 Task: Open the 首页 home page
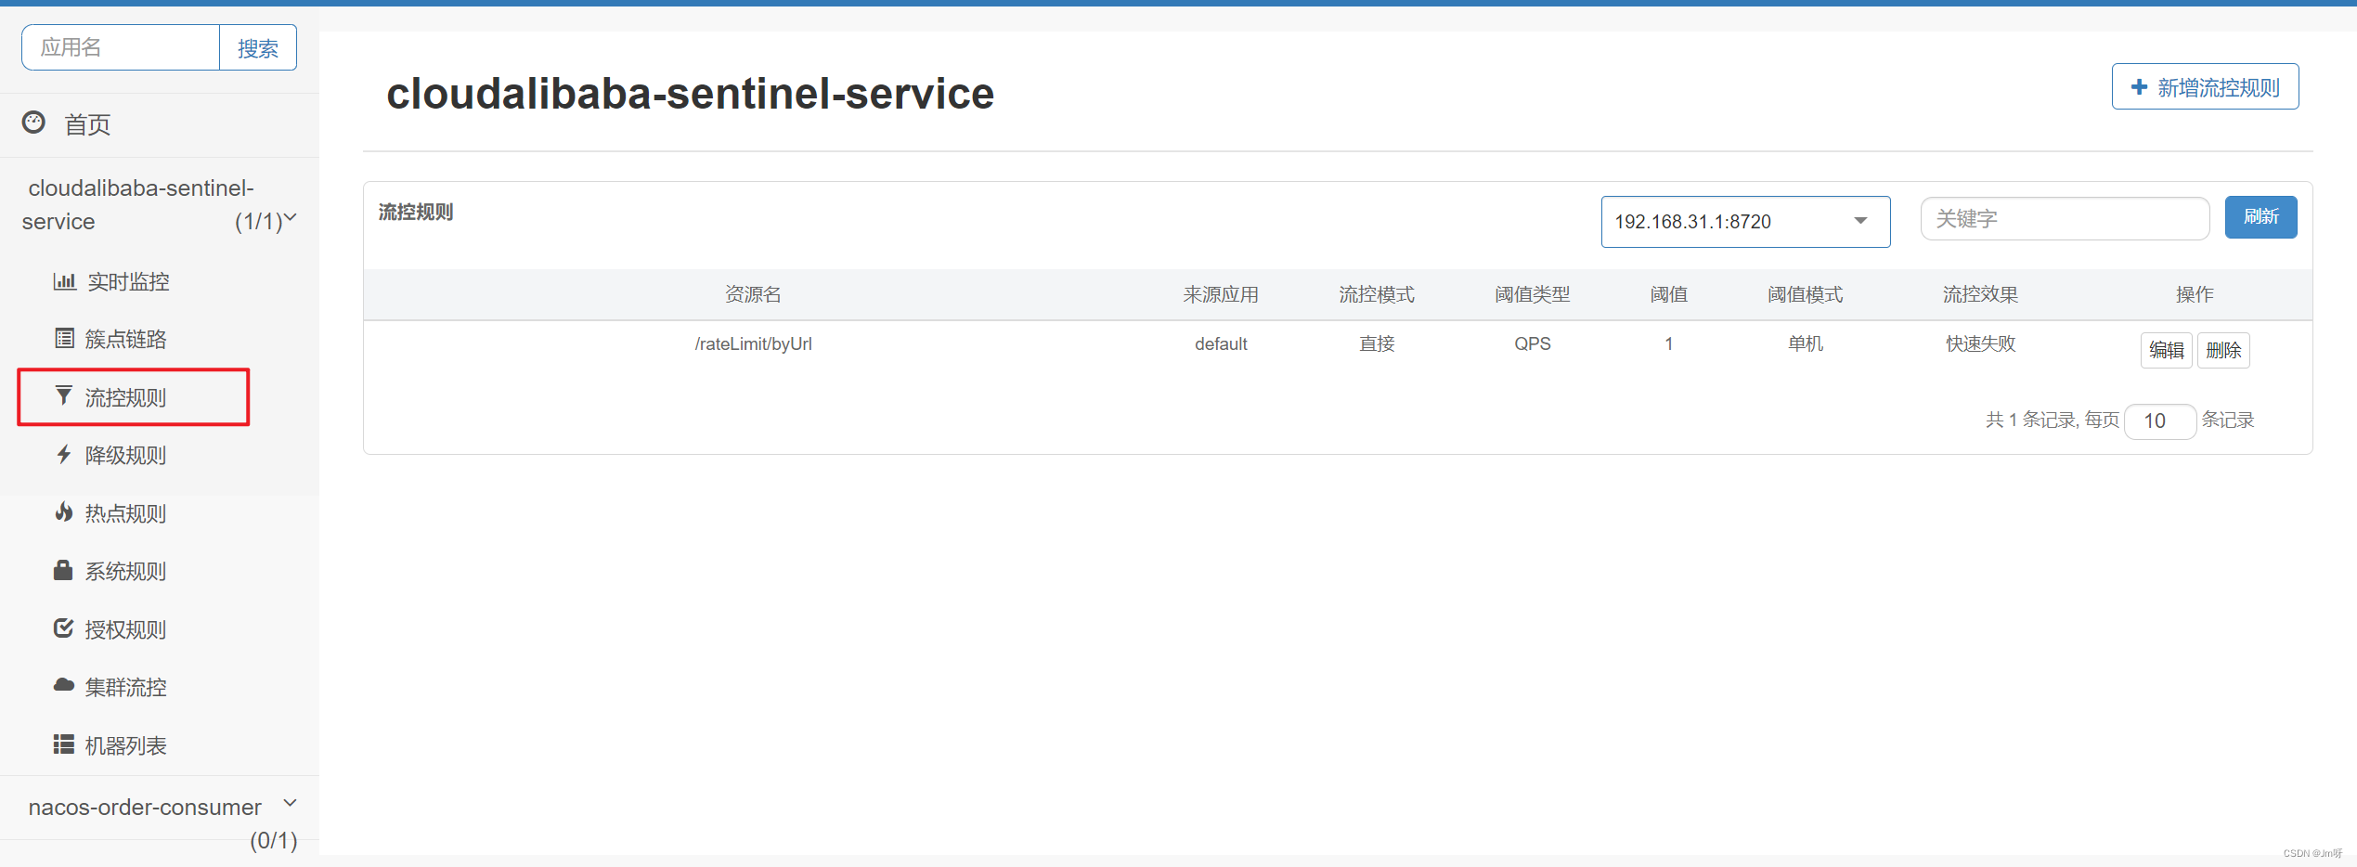pyautogui.click(x=87, y=124)
